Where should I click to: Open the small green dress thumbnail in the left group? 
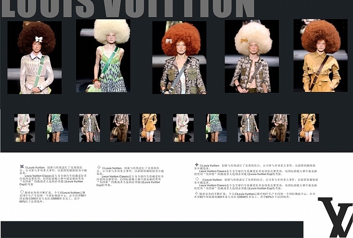57,128
